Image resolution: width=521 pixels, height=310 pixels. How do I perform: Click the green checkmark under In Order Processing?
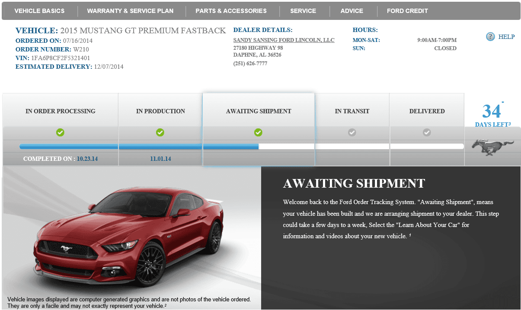tap(60, 132)
